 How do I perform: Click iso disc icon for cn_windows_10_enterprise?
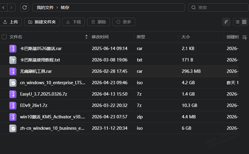coord(13,83)
